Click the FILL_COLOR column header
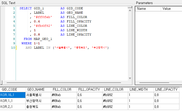This screenshot has width=182, height=111. tap(64, 89)
